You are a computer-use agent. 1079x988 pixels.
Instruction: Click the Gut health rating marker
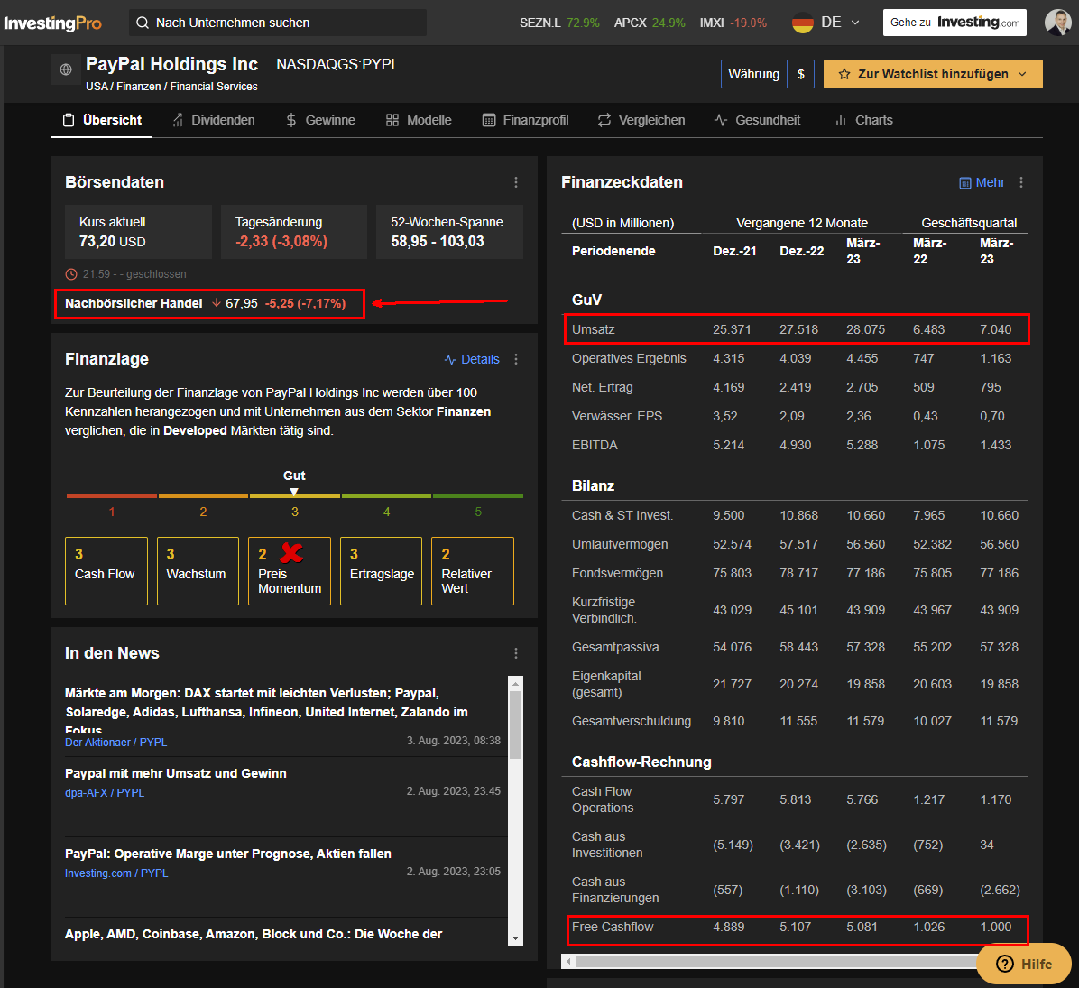(x=294, y=491)
